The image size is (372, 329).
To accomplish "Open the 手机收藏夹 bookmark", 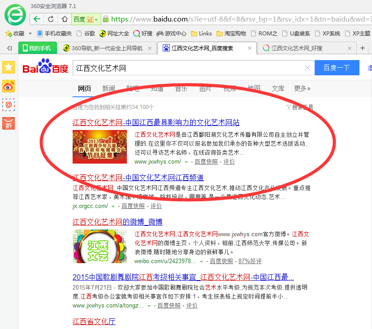I will (x=54, y=34).
